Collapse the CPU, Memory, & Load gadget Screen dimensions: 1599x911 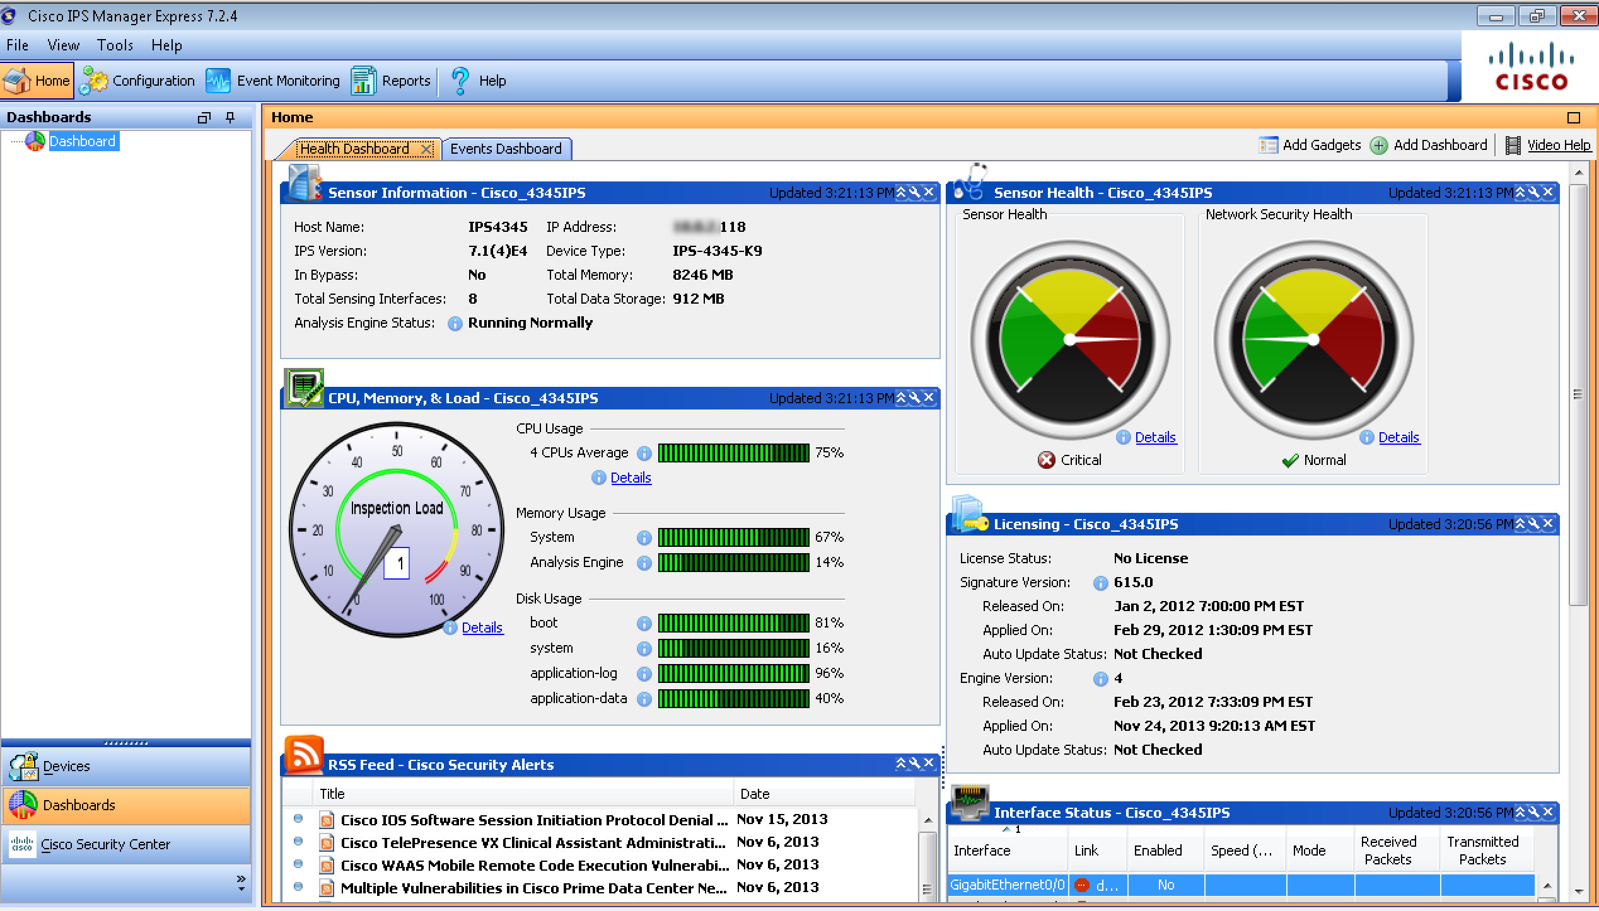[901, 398]
